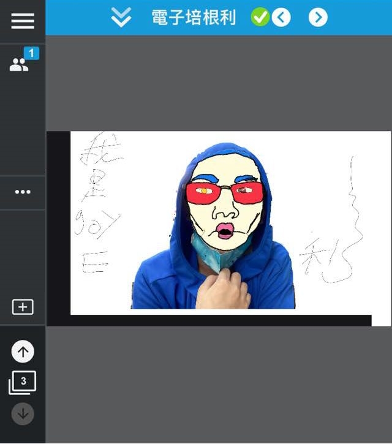
Task: Click the pink lips on drawn face
Action: pyautogui.click(x=224, y=231)
